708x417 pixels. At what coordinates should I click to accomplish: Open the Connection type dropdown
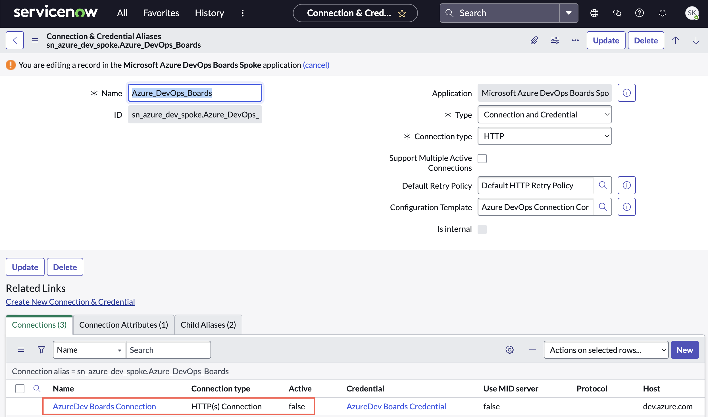coord(545,136)
